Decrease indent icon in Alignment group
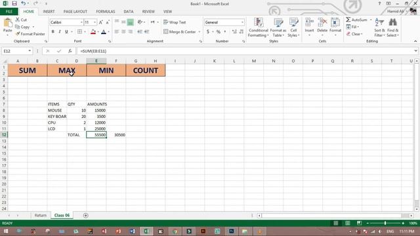 coord(140,31)
